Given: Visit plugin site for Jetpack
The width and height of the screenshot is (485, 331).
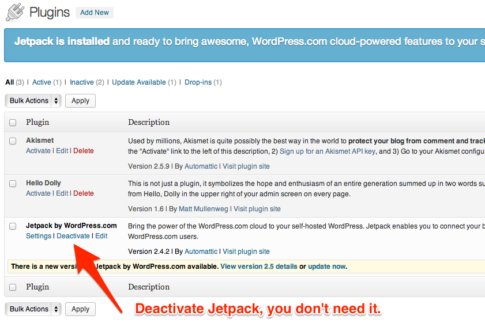Looking at the screenshot, I should [246, 252].
